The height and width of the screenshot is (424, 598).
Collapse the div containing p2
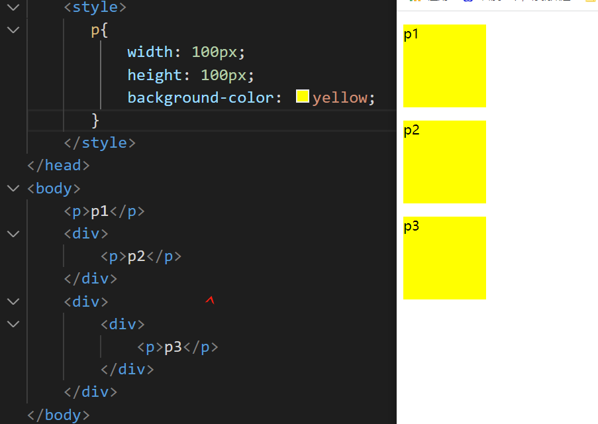13,233
